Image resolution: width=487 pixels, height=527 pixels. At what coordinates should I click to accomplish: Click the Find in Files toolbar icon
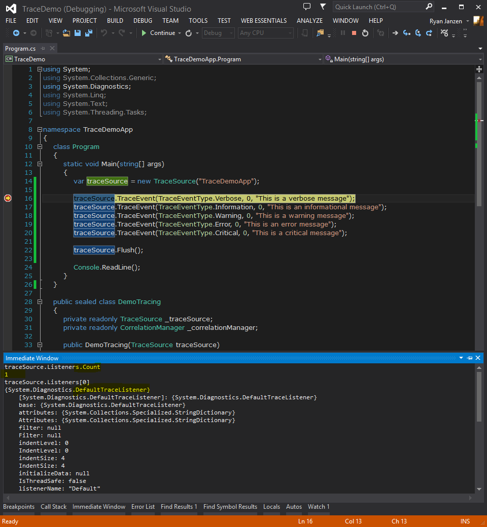point(320,33)
